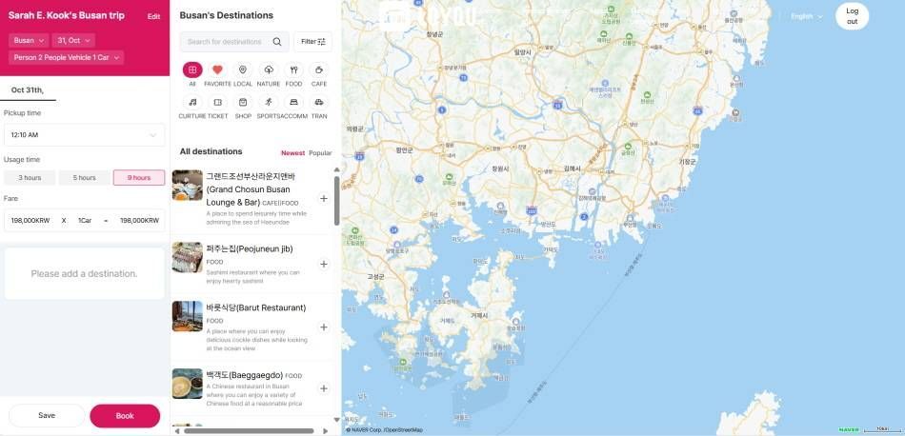Click Edit next to trip title

[153, 17]
